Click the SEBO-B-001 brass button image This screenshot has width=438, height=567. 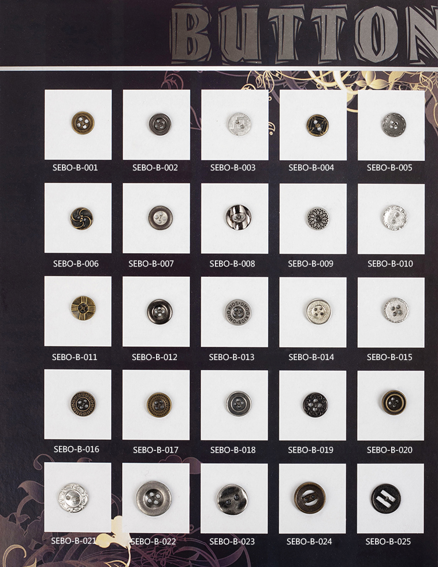click(83, 123)
